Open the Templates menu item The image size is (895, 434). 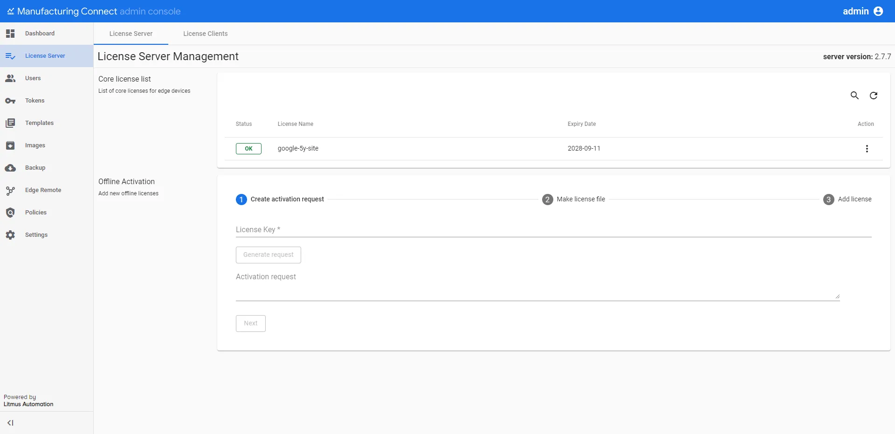coord(47,123)
